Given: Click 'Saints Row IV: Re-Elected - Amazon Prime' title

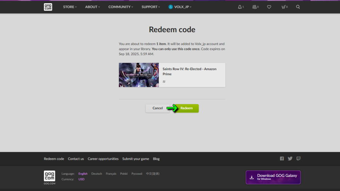Looking at the screenshot, I should coord(189,71).
